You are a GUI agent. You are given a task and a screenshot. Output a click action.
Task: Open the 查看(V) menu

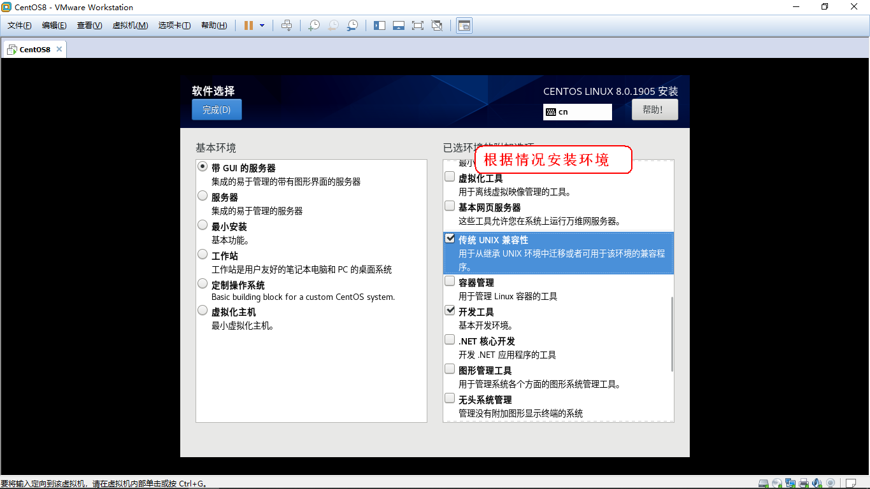click(x=89, y=25)
